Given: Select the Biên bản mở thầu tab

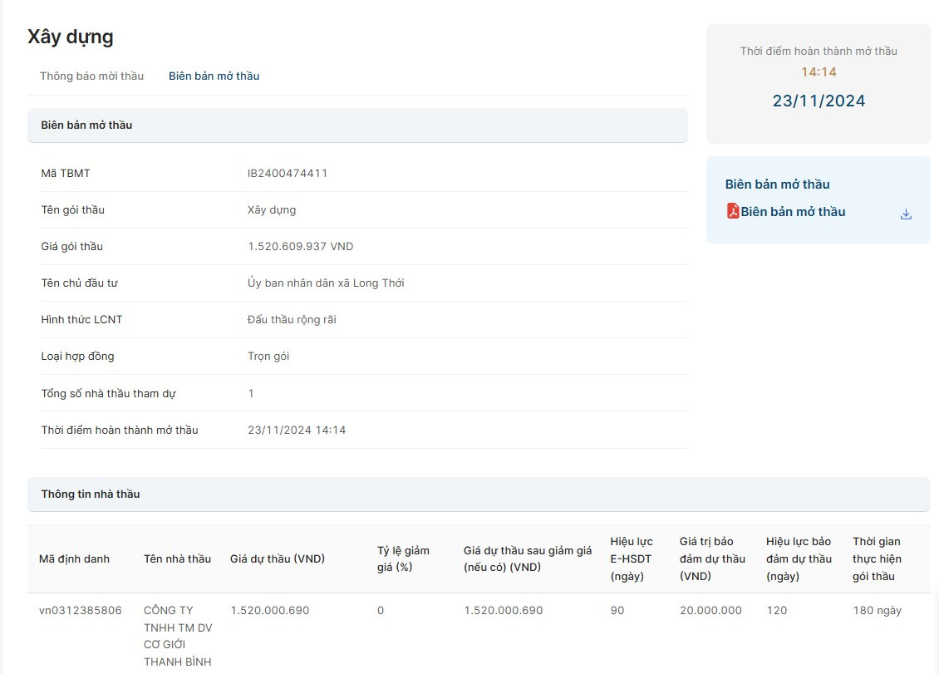Looking at the screenshot, I should [214, 76].
